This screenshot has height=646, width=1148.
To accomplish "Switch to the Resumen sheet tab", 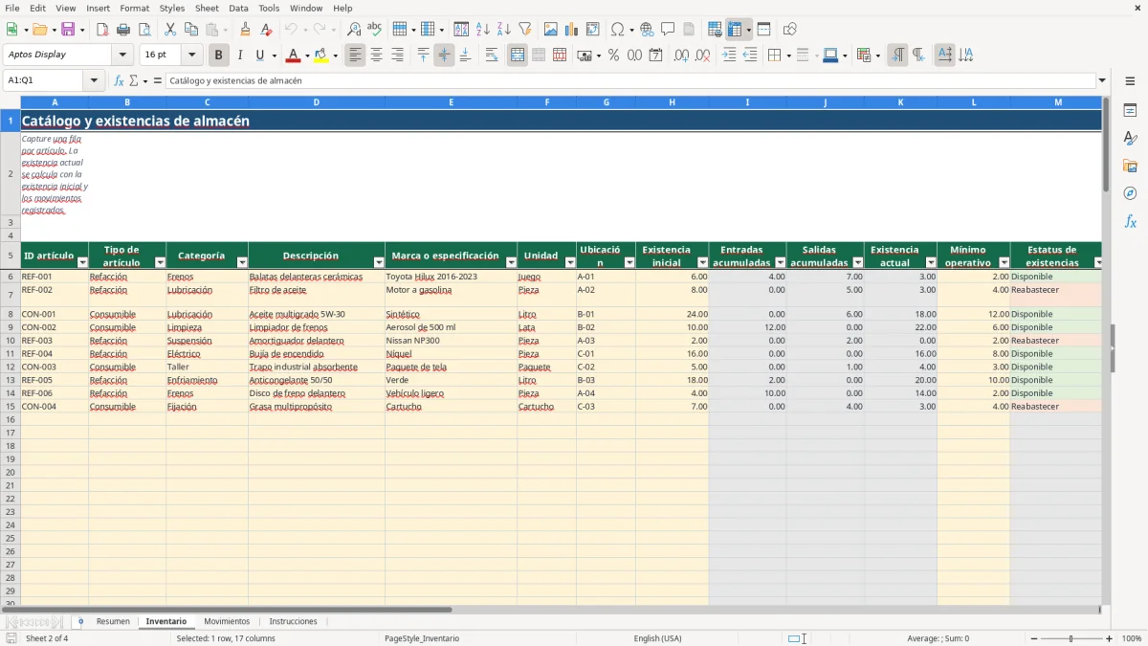I will 113,621.
